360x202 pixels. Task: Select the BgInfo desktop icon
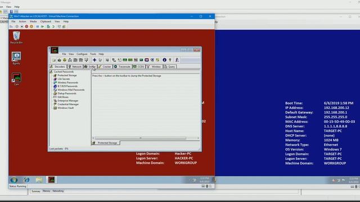pyautogui.click(x=16, y=58)
